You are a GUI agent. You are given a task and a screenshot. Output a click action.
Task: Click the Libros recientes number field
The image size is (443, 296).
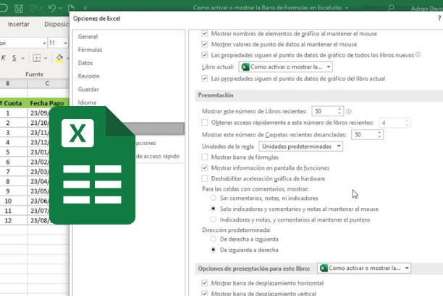click(x=324, y=111)
